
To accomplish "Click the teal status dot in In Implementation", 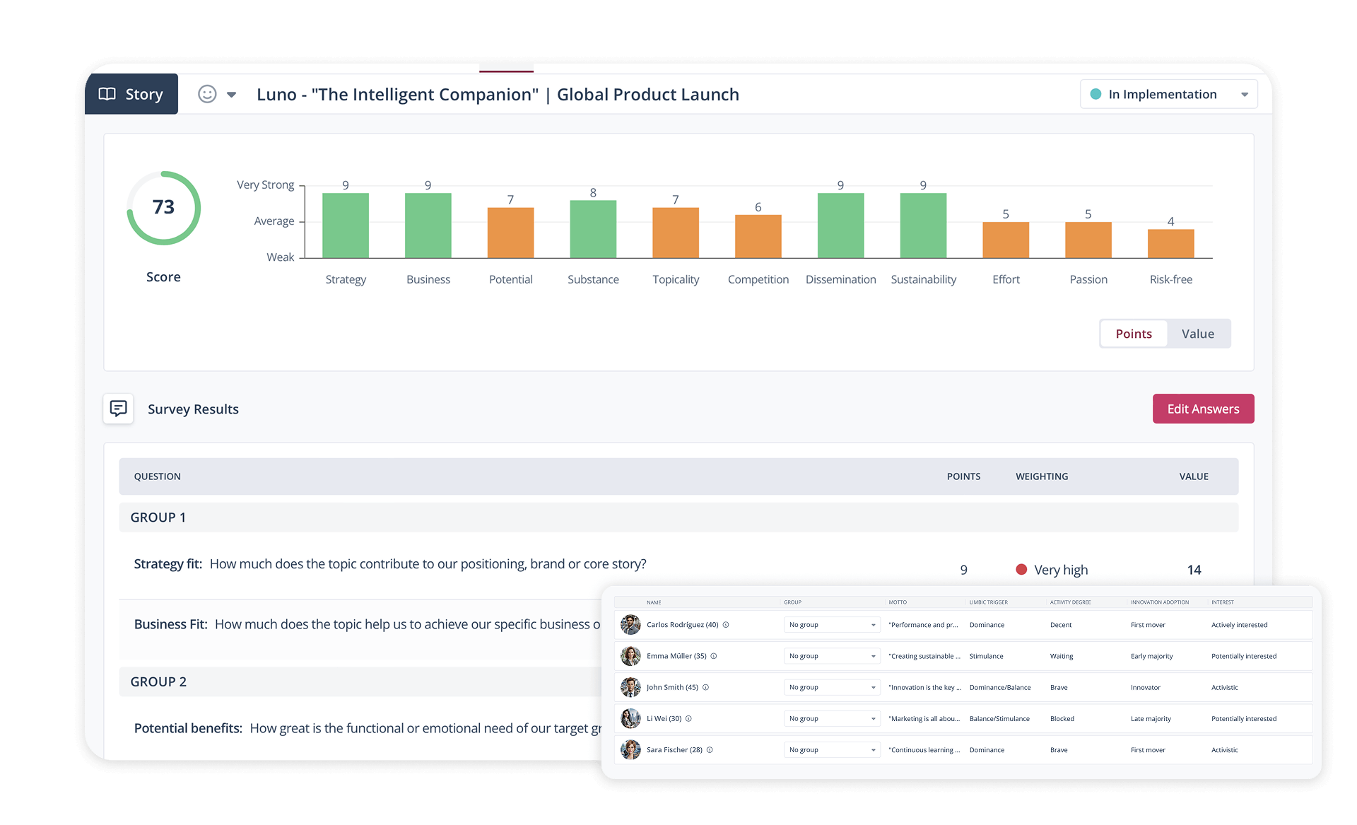I will coord(1096,93).
